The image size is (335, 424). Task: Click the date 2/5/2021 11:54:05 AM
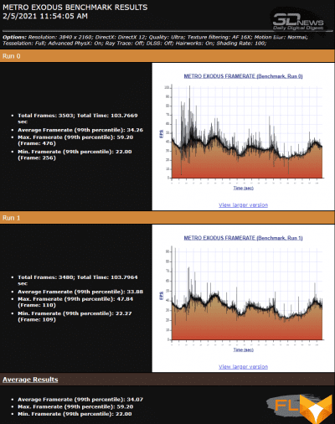[45, 16]
